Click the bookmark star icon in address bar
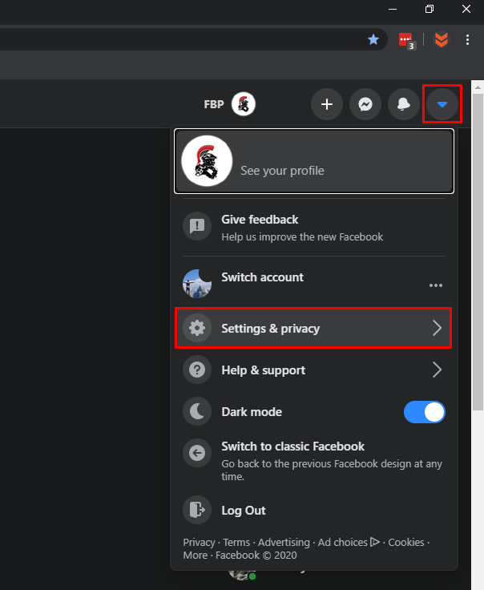This screenshot has width=484, height=590. (x=373, y=39)
